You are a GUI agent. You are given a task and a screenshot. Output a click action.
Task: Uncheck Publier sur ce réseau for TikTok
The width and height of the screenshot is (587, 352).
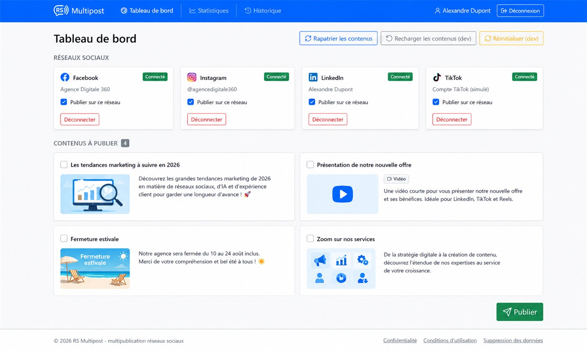pos(436,102)
